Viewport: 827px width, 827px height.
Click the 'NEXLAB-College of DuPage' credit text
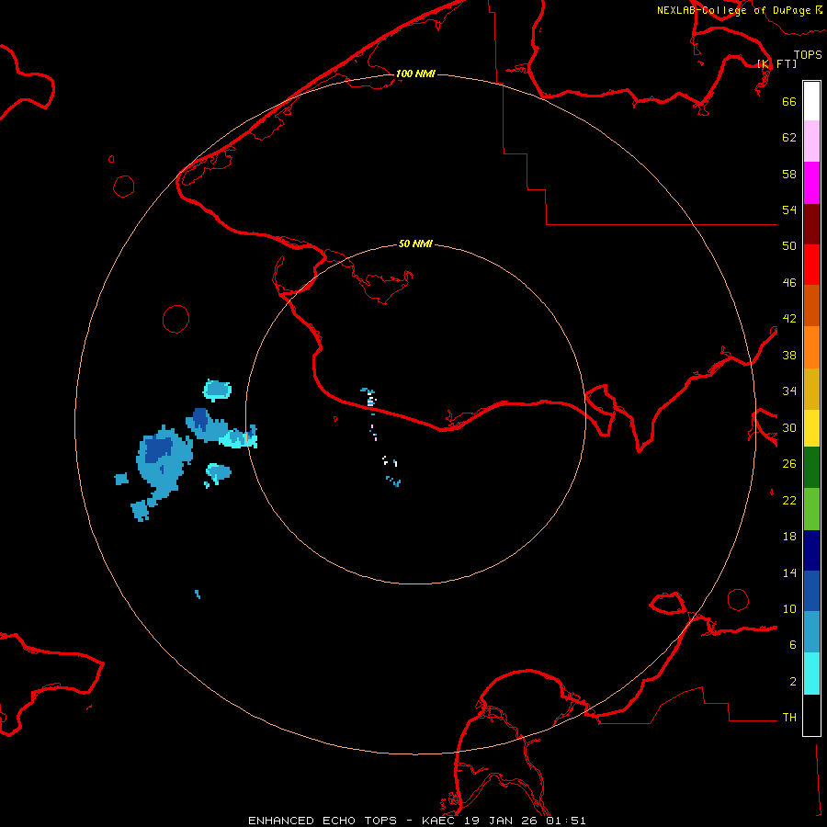(735, 10)
